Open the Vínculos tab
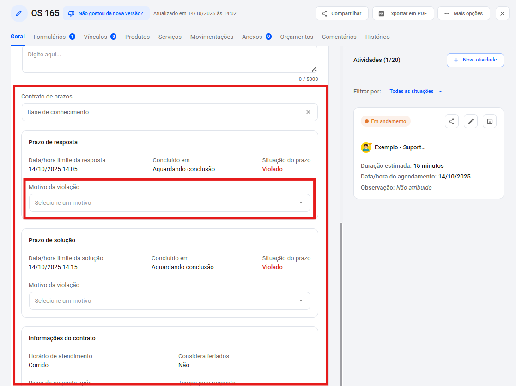 (100, 37)
